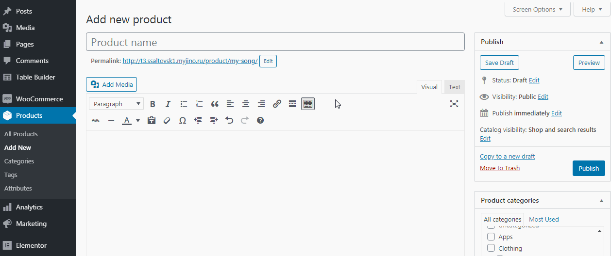Open Table Builder menu item

38,77
